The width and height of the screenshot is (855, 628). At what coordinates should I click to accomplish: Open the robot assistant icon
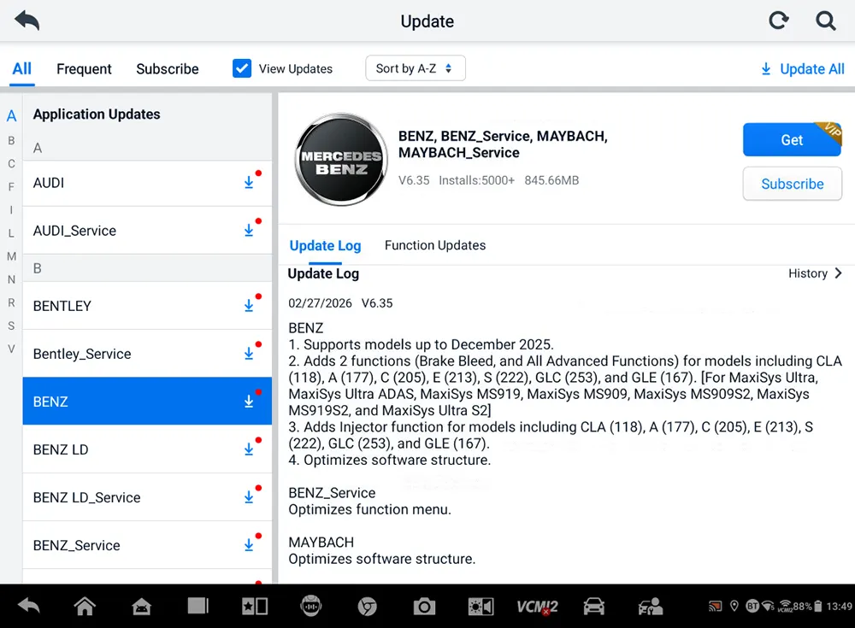pos(311,606)
